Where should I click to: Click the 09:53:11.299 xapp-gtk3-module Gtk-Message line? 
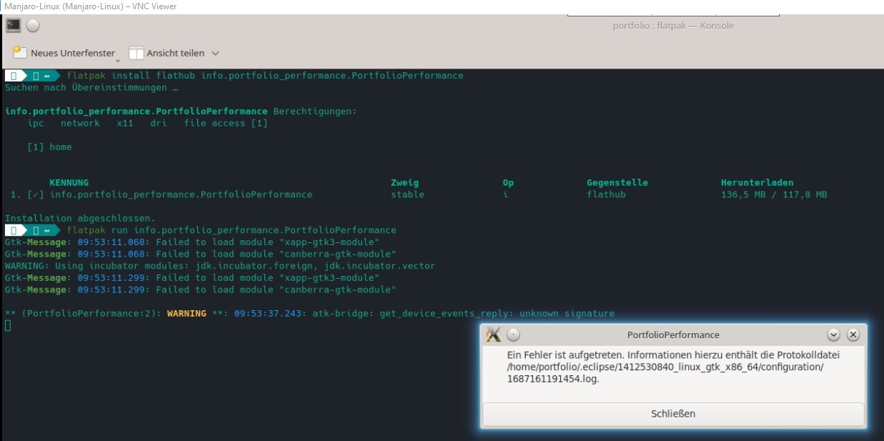(x=192, y=278)
